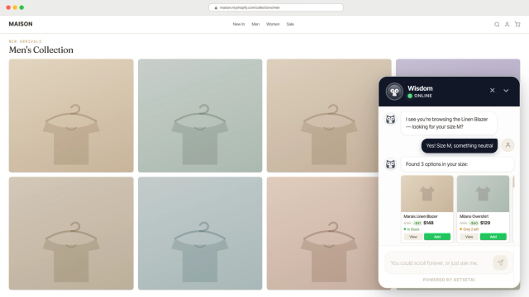Open the Marais Linen Blazer product image
The image size is (529, 297).
[x=427, y=194]
